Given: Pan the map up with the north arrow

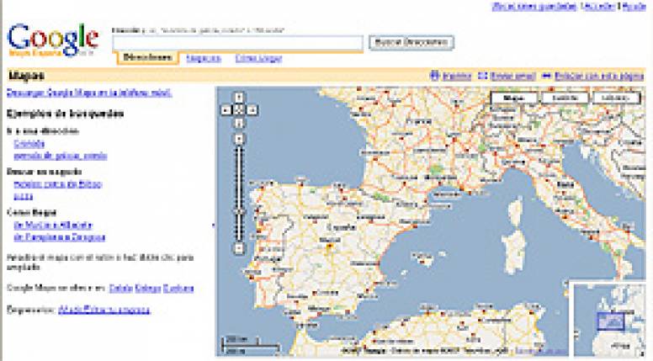Looking at the screenshot, I should pyautogui.click(x=239, y=98).
